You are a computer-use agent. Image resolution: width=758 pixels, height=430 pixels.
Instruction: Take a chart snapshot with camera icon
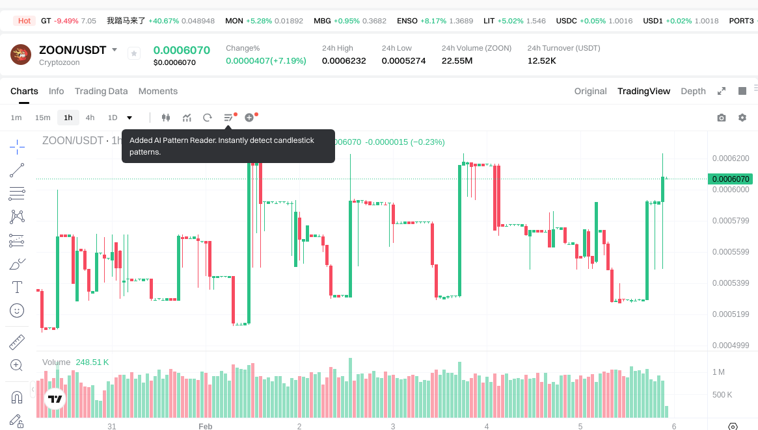pyautogui.click(x=721, y=118)
